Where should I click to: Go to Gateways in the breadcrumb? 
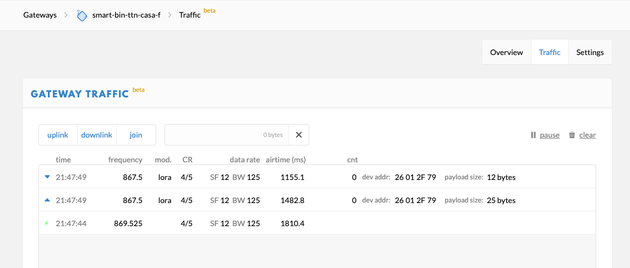[40, 15]
